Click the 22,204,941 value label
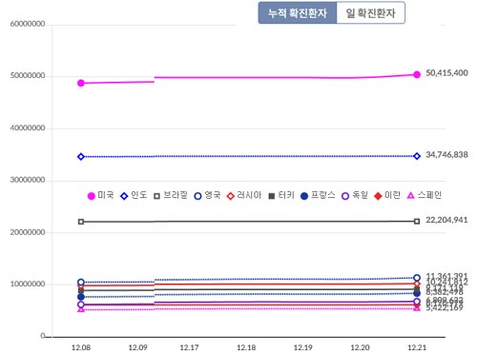Screen dimensions: 477x354 (446, 220)
